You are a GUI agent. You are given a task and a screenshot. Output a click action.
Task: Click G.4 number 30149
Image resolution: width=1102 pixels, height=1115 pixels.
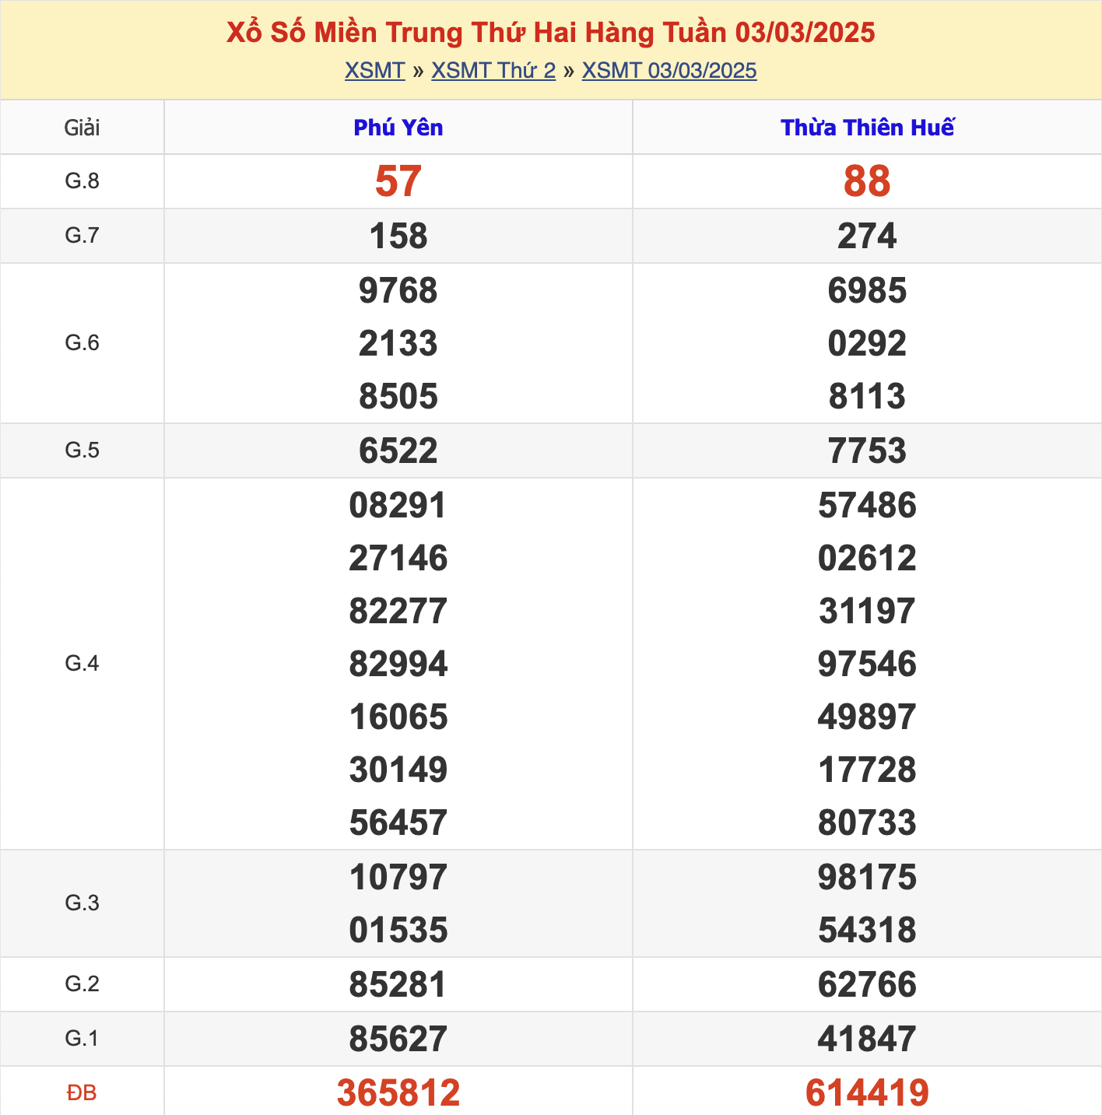click(x=398, y=770)
